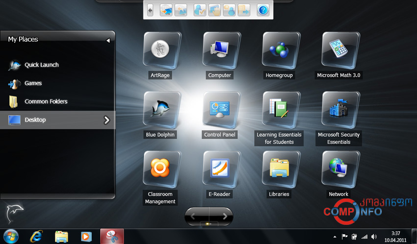The image size is (417, 244).
Task: Open Action Center flag icon
Action: click(x=345, y=236)
